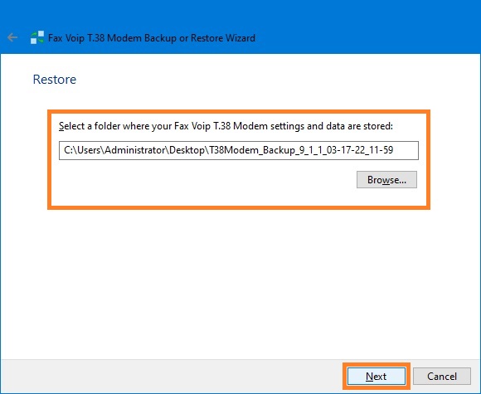The image size is (481, 394).
Task: Click the Restore page heading
Action: tap(55, 79)
